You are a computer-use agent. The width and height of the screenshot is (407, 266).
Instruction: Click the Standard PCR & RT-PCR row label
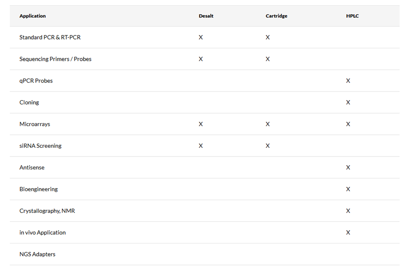coord(50,37)
